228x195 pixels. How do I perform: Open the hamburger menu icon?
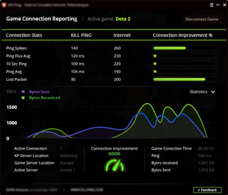pyautogui.click(x=212, y=5)
